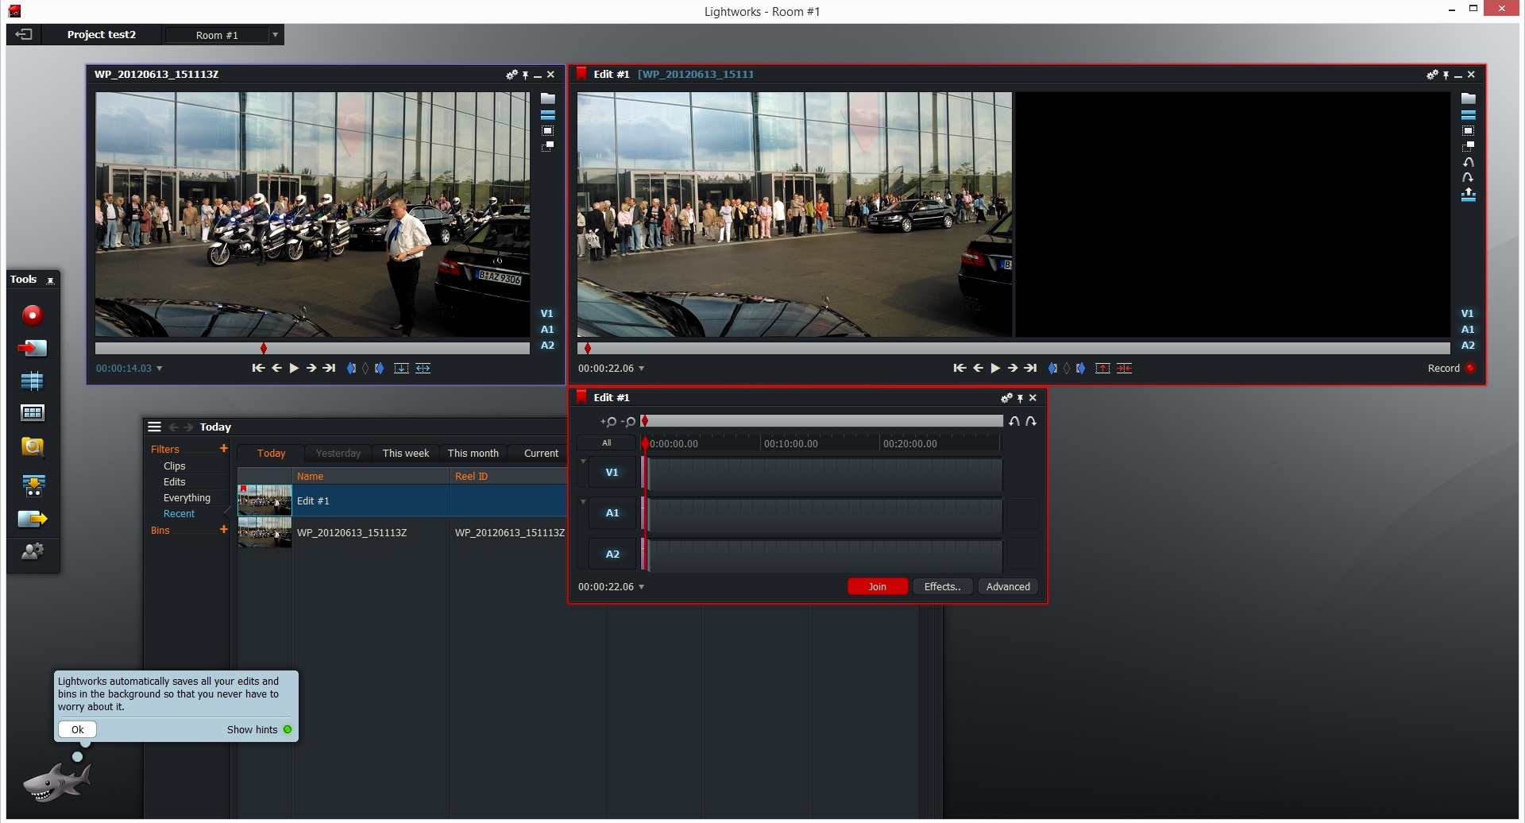Clear marks in source viewer
Viewport: 1525px width, 823px height.
(365, 368)
